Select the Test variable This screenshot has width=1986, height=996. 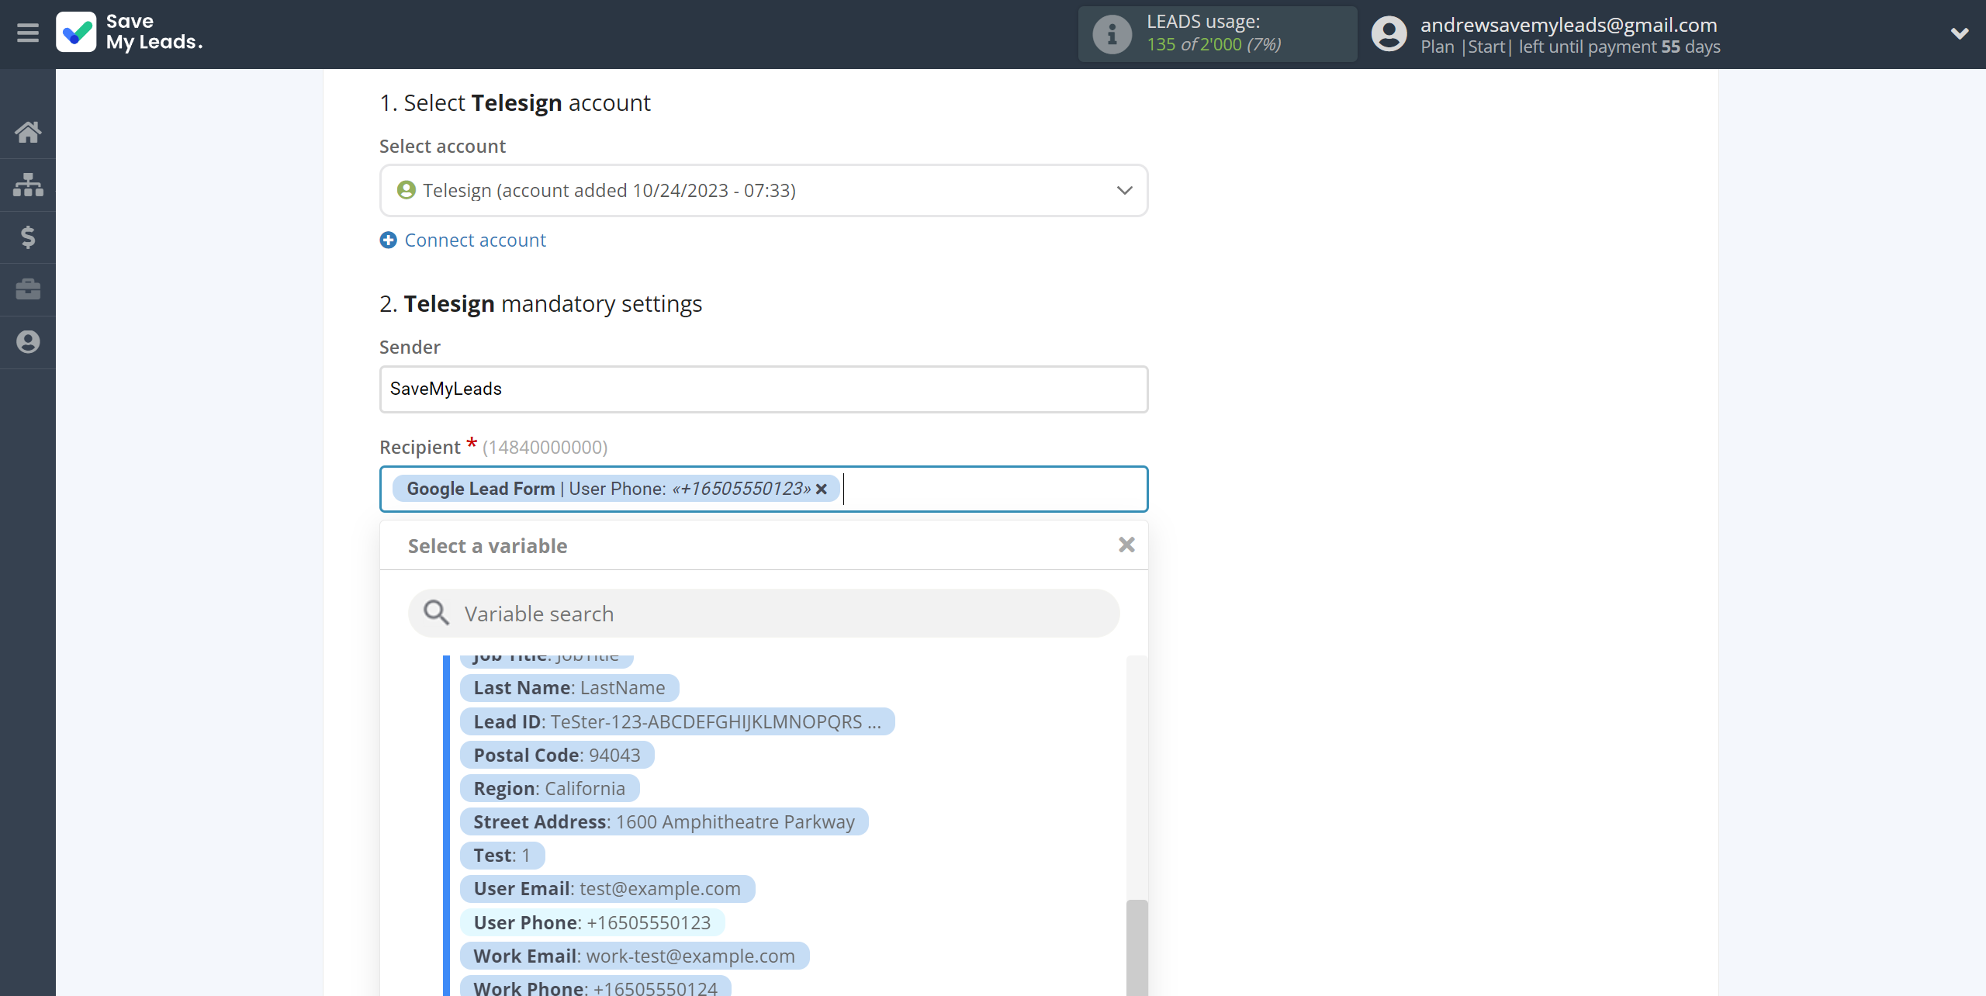pyautogui.click(x=502, y=855)
